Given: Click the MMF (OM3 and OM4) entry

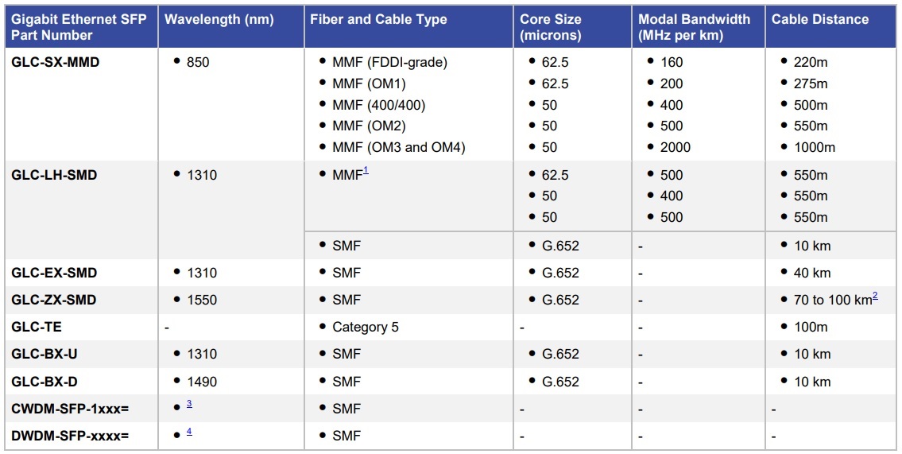Looking at the screenshot, I should [x=399, y=147].
